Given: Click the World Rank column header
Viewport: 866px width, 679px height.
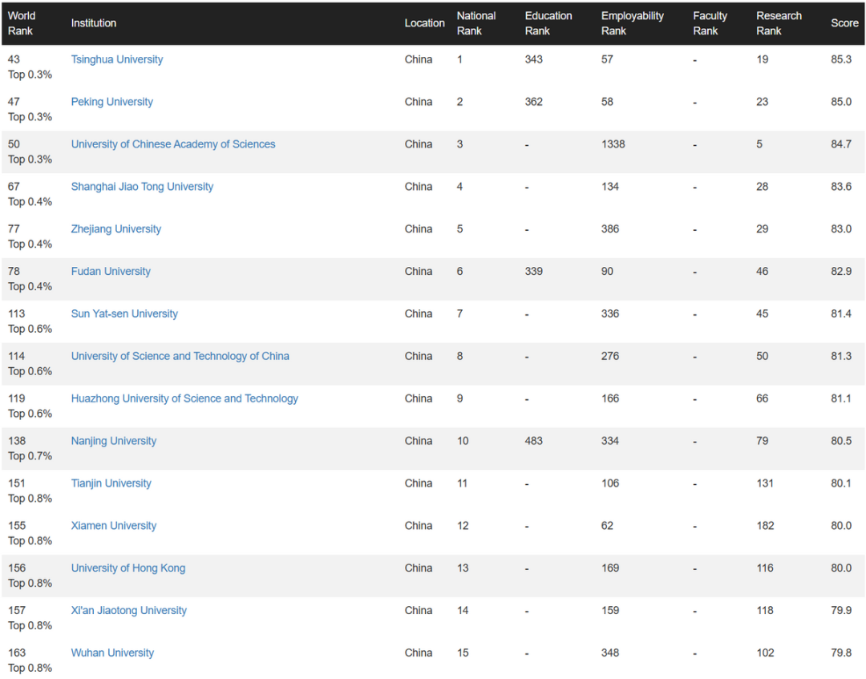Looking at the screenshot, I should (x=22, y=23).
